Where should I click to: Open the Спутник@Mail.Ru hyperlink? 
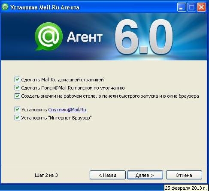click(67, 110)
